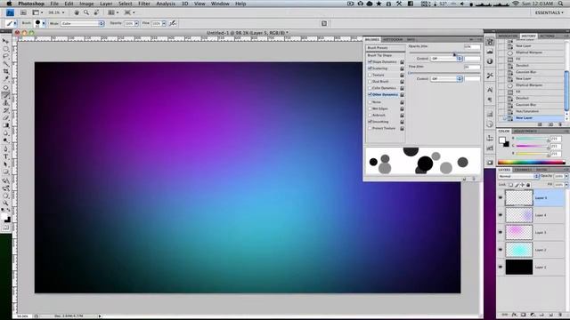Enable the Texture checkbox
This screenshot has height=320, width=570.
tap(370, 75)
